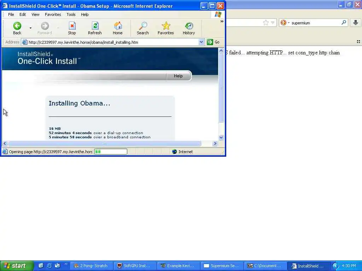Open the File menu
The image size is (362, 271).
click(x=11, y=14)
